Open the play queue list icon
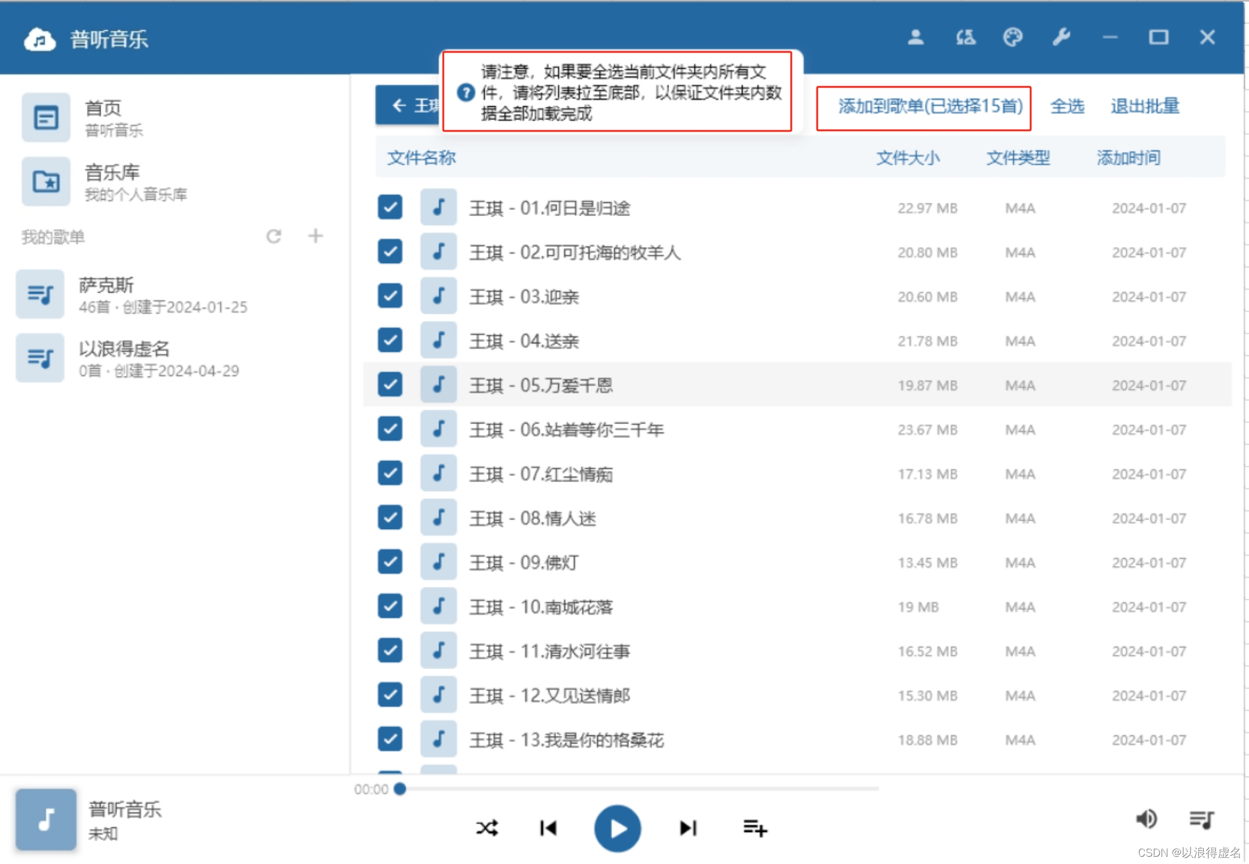 pos(1201,819)
